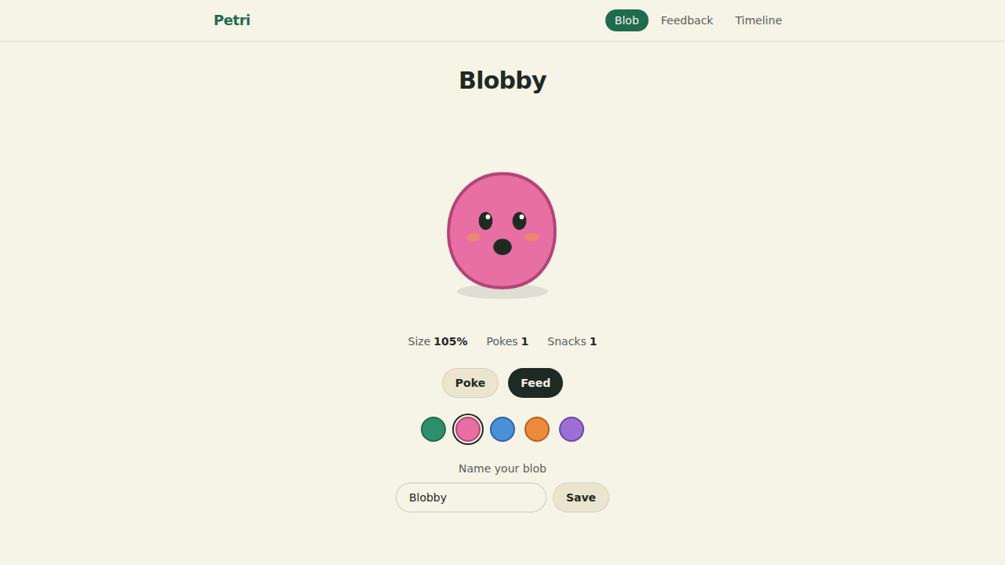Click the blob's left blushing cheek
Viewport: 1005px width, 565px height.
[x=473, y=237]
